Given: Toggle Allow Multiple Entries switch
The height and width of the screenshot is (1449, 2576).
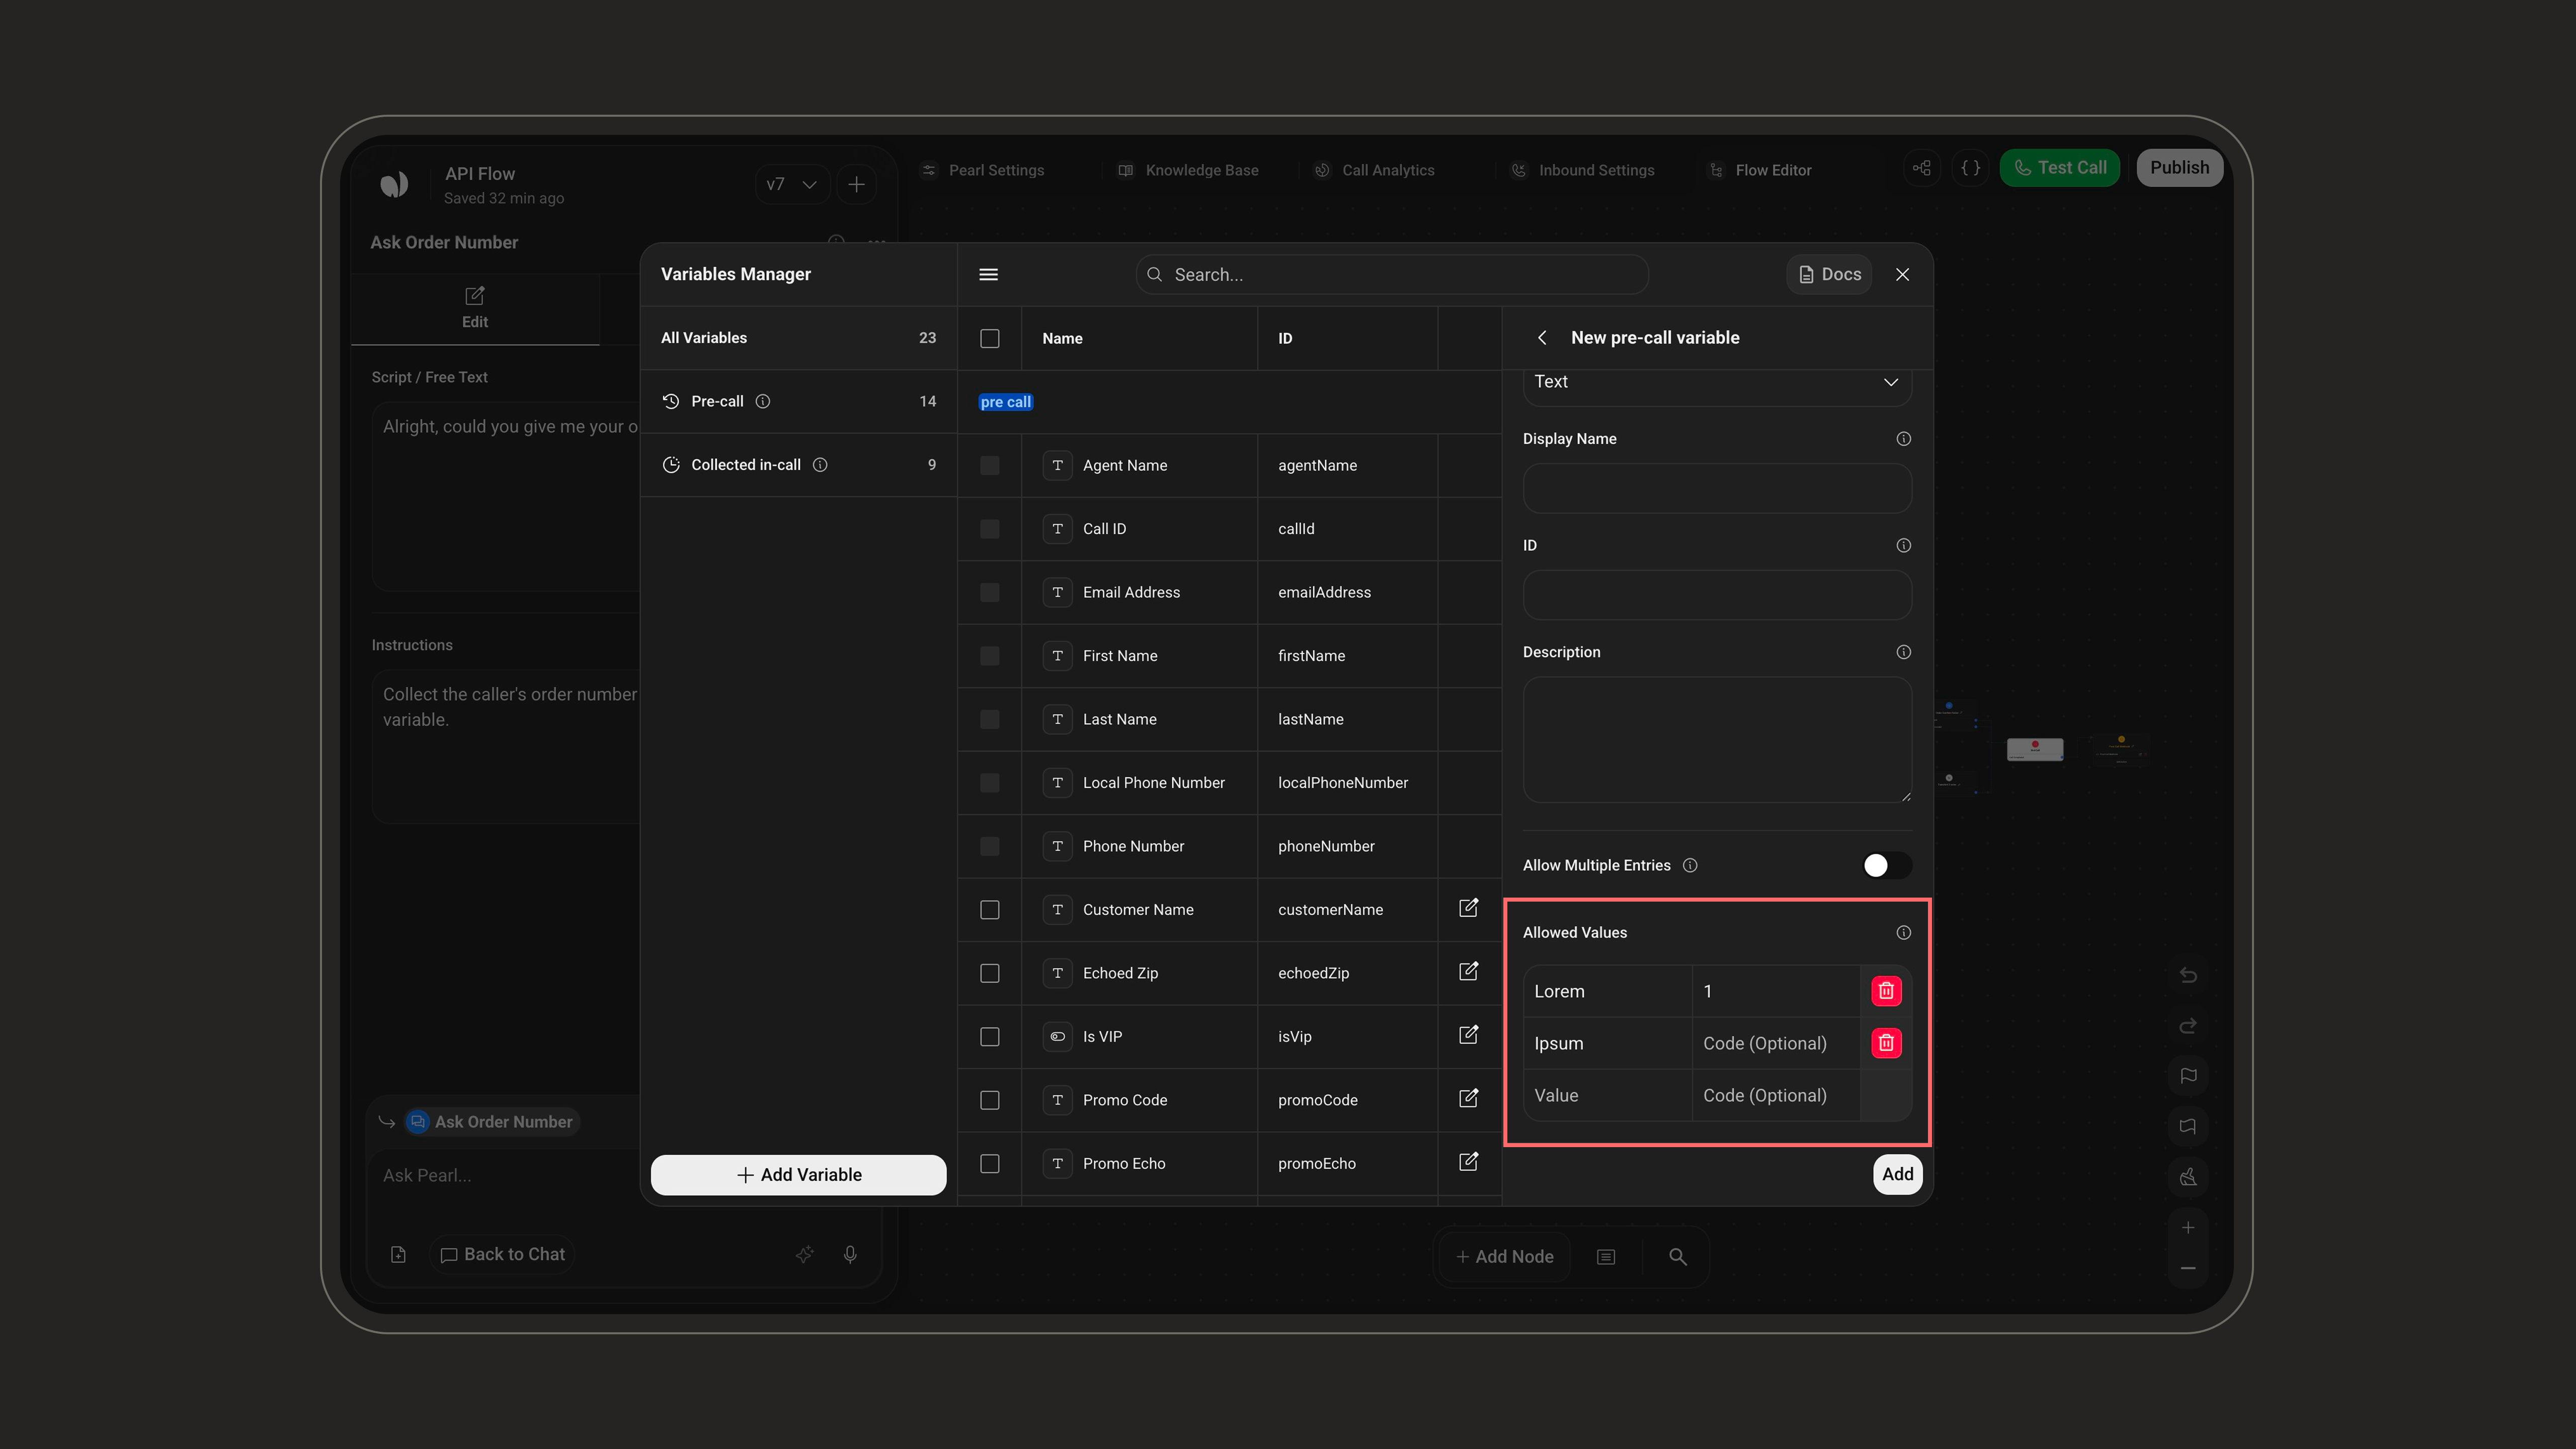Looking at the screenshot, I should click(1886, 865).
